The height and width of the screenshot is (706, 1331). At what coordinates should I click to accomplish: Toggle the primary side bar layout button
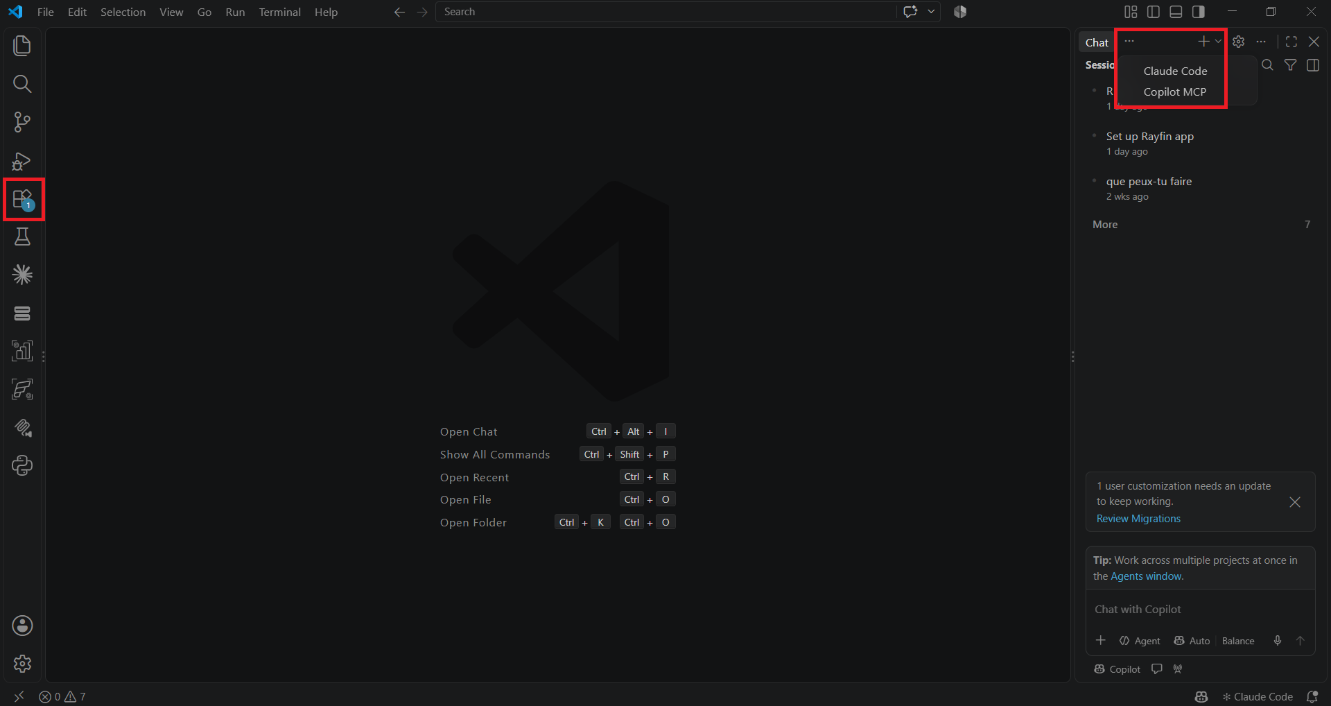pyautogui.click(x=1154, y=12)
